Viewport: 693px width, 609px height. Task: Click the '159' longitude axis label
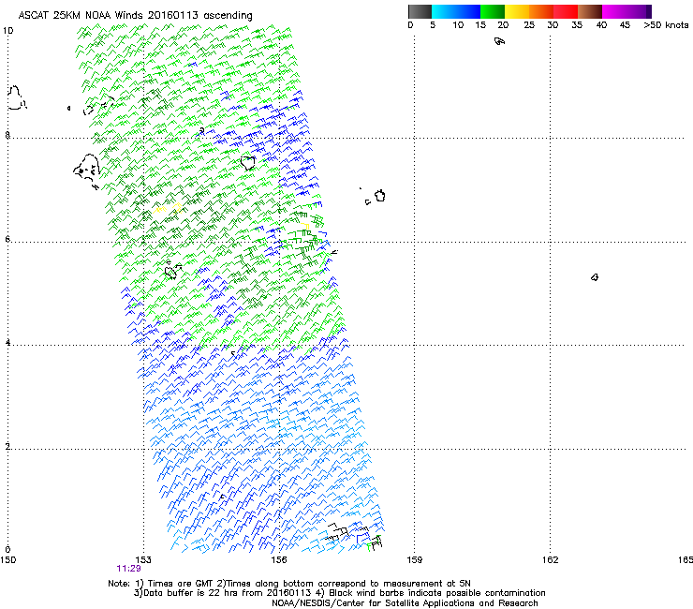coord(414,560)
